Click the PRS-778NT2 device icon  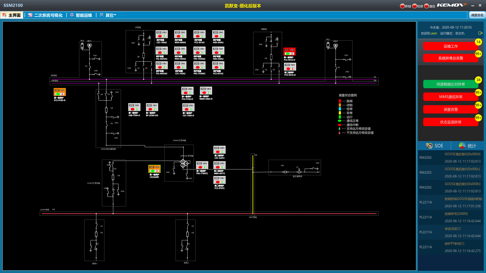[202, 165]
